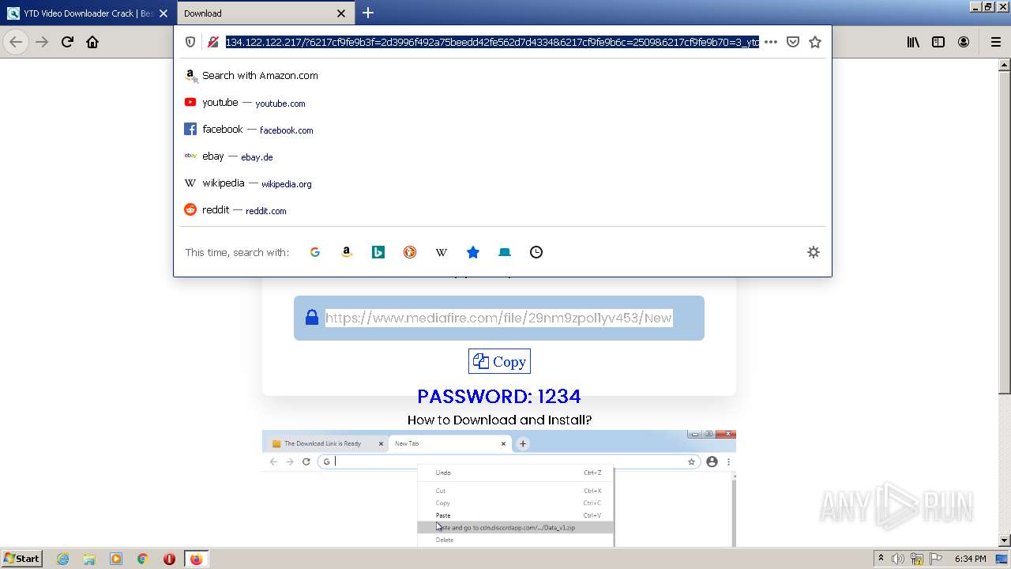The width and height of the screenshot is (1011, 569).
Task: Open Windows Explorer folder from taskbar
Action: (x=89, y=559)
